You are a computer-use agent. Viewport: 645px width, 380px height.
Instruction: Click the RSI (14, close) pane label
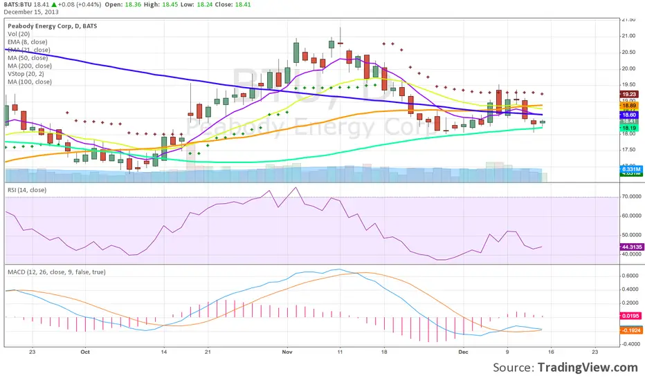[x=27, y=190]
